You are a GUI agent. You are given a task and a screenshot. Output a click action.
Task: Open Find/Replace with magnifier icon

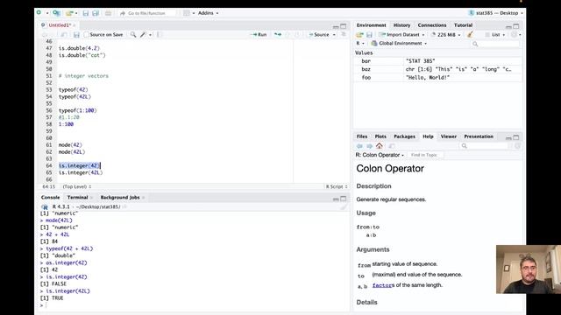133,35
